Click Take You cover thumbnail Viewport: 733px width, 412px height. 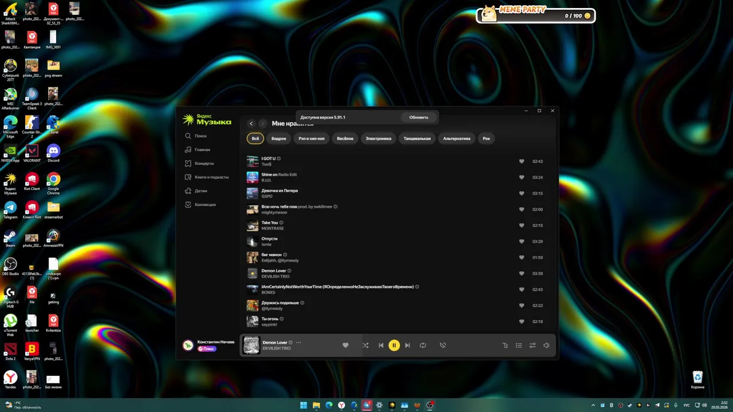(x=253, y=225)
